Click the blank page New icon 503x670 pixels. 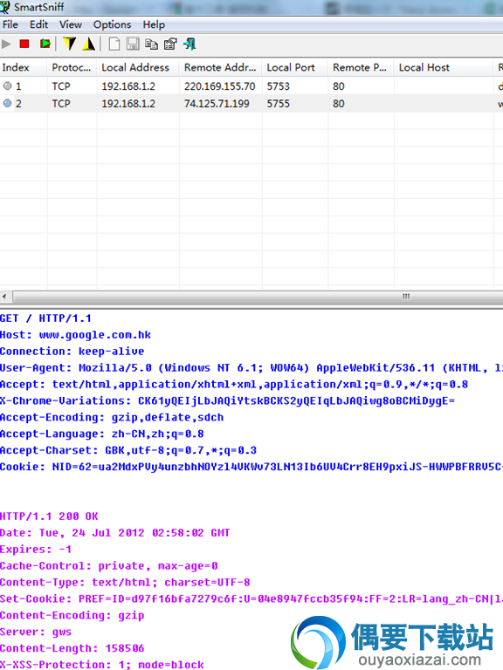point(114,44)
